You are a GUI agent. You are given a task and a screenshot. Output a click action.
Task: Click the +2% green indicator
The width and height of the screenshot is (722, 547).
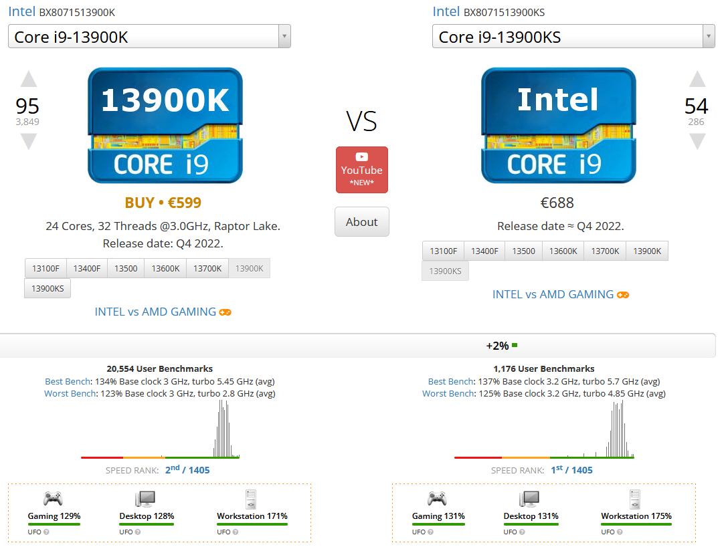coord(502,346)
